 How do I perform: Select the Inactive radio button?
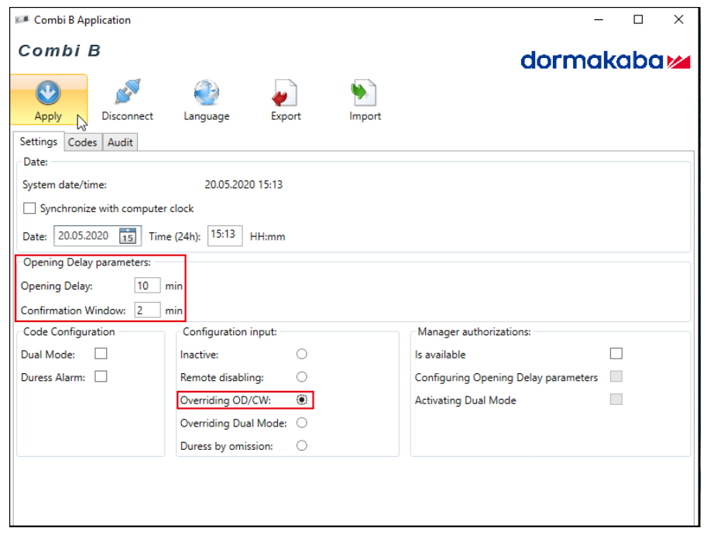[x=302, y=354]
